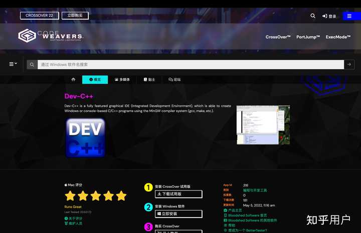Open the 论坛 forum tab
Image resolution: width=361 pixels, height=233 pixels.
tap(174, 80)
